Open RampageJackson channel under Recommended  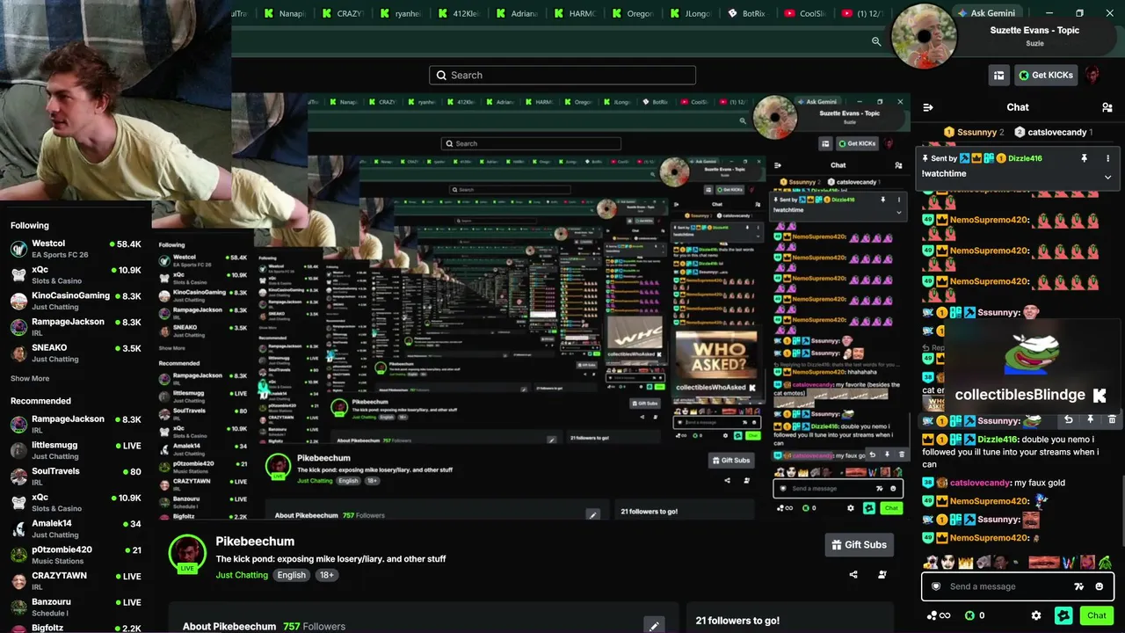[x=75, y=425]
